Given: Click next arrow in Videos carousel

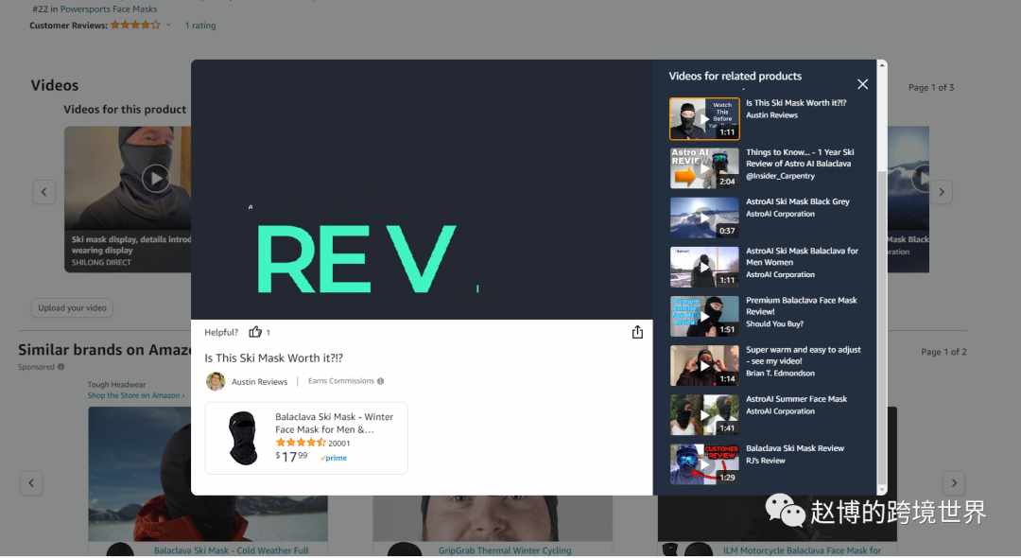Looking at the screenshot, I should 941,192.
